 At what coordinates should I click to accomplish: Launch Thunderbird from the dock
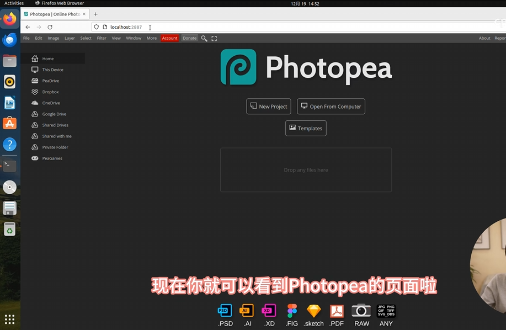(x=10, y=40)
